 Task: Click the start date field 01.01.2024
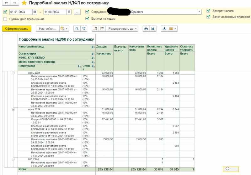[x=21, y=12]
